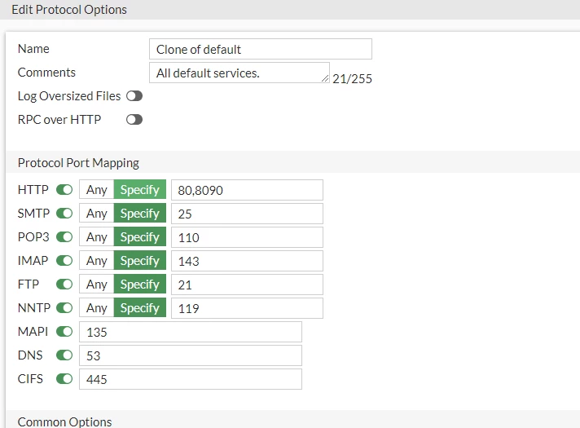Select Specify for SMTP ports
The image size is (580, 428).
pyautogui.click(x=140, y=214)
